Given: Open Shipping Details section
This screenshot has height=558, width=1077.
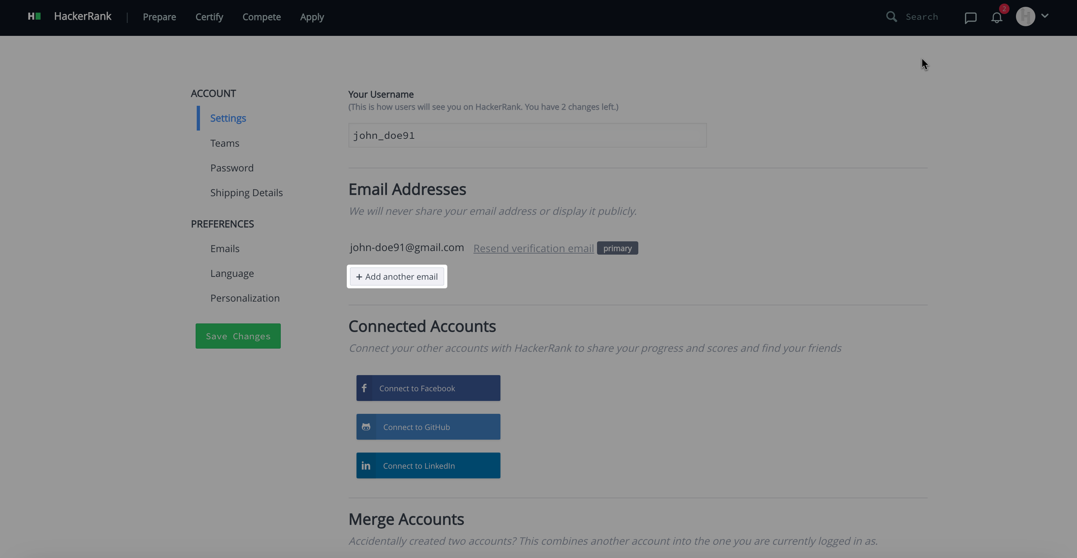Looking at the screenshot, I should tap(247, 193).
